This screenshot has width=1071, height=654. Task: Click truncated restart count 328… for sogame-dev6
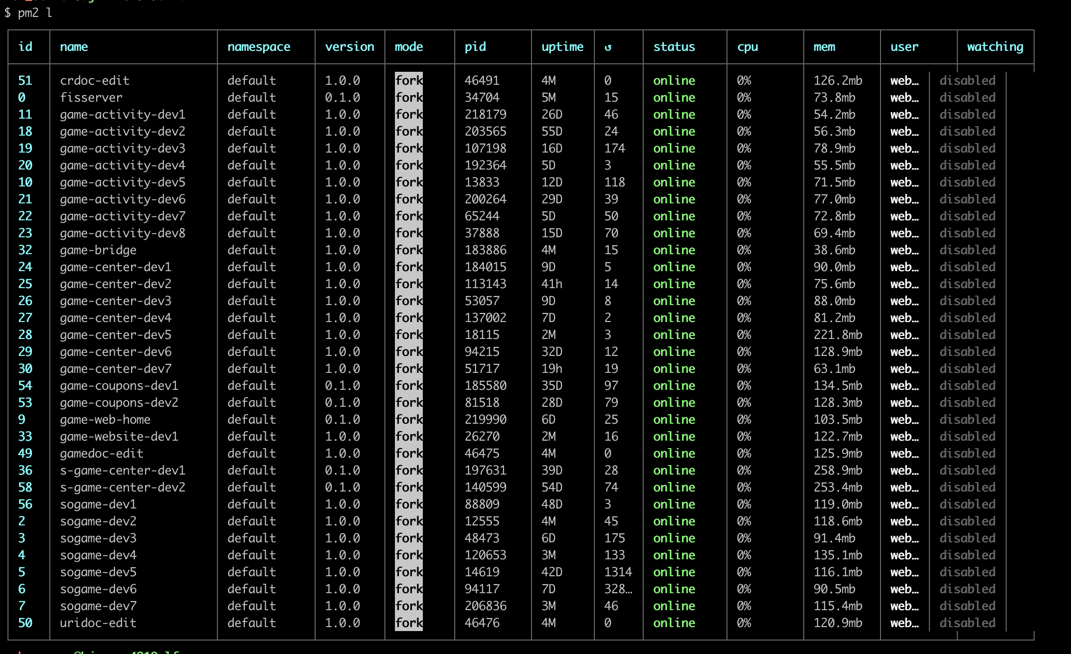click(618, 589)
